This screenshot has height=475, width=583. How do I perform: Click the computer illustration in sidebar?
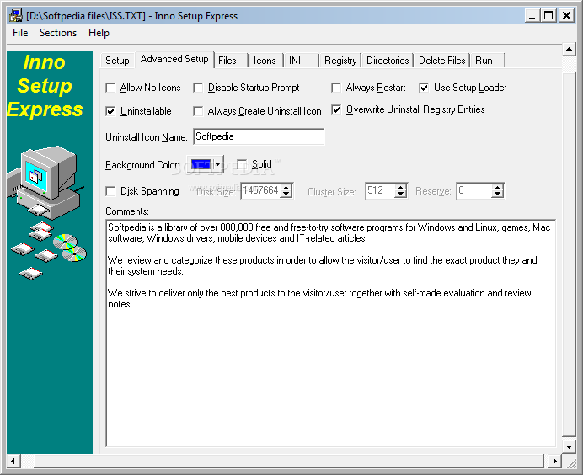(44, 183)
